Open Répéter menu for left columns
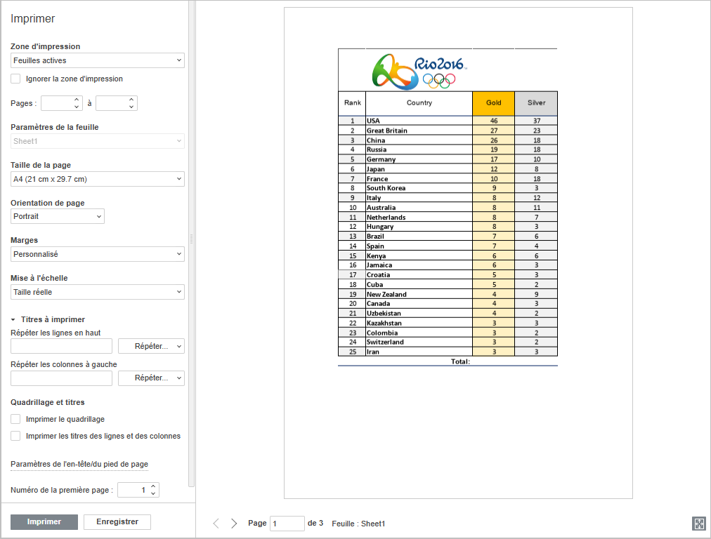The image size is (711, 539). [151, 378]
